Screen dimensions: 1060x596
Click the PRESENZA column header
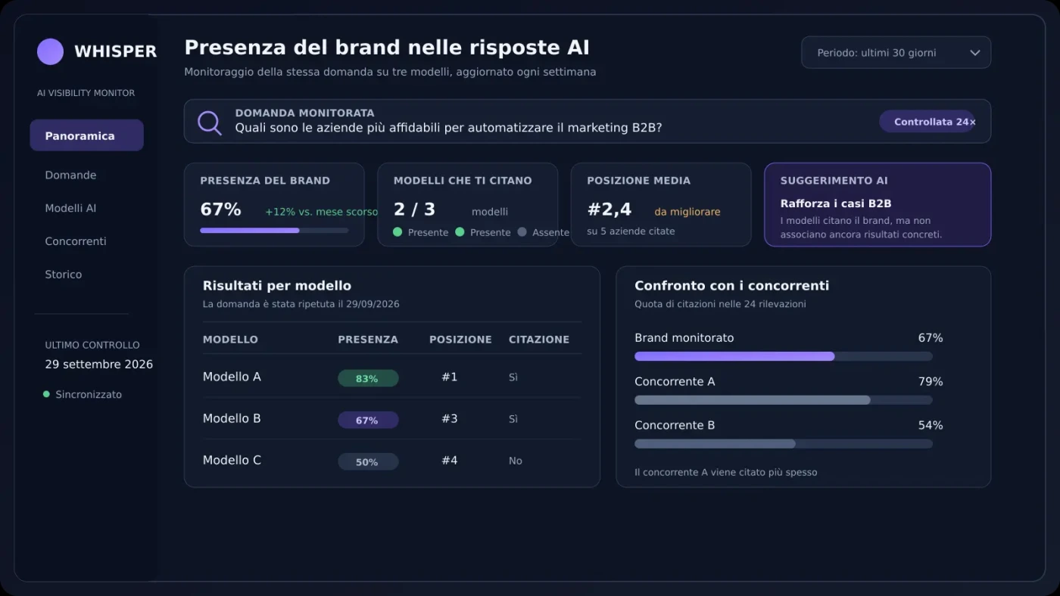tap(368, 340)
